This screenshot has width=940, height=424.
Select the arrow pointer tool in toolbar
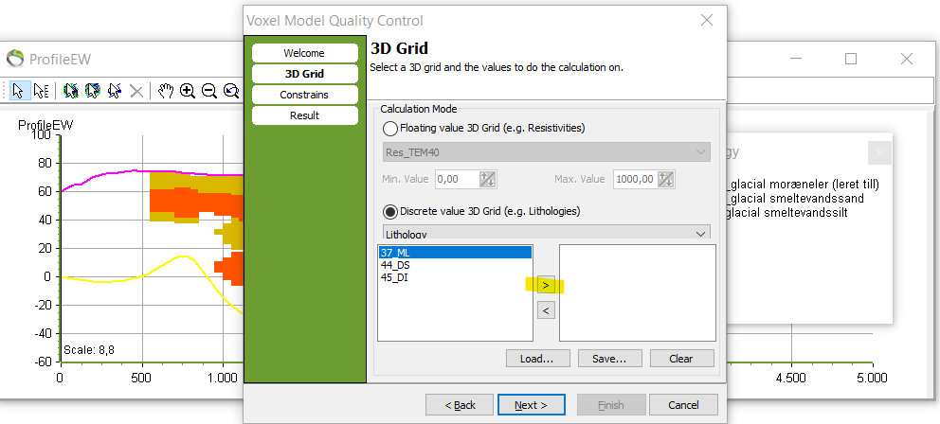point(18,91)
